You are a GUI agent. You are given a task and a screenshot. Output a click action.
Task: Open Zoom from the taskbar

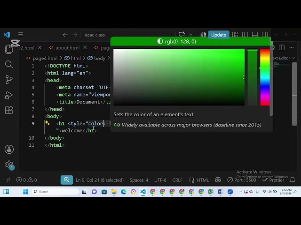pyautogui.click(x=230, y=192)
